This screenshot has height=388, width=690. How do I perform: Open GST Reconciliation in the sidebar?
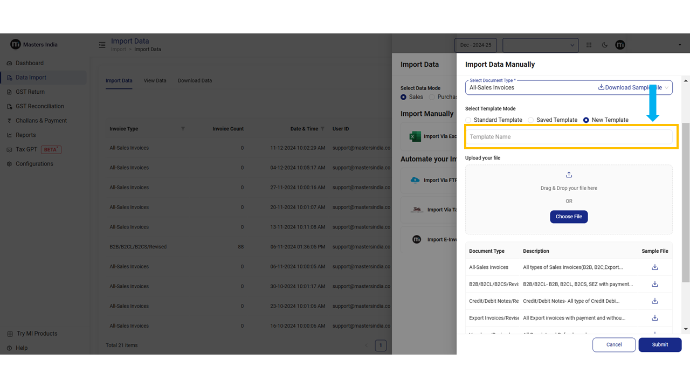pos(39,106)
